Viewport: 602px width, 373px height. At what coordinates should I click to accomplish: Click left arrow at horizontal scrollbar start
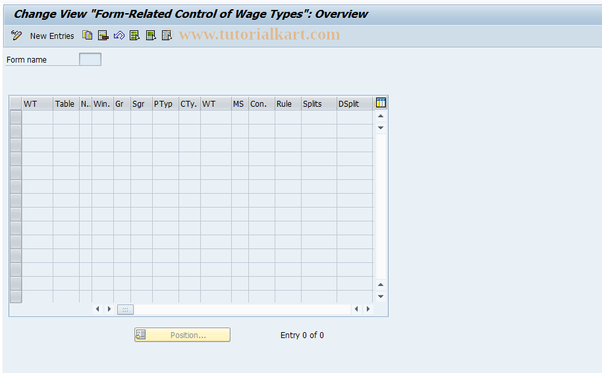(x=97, y=309)
